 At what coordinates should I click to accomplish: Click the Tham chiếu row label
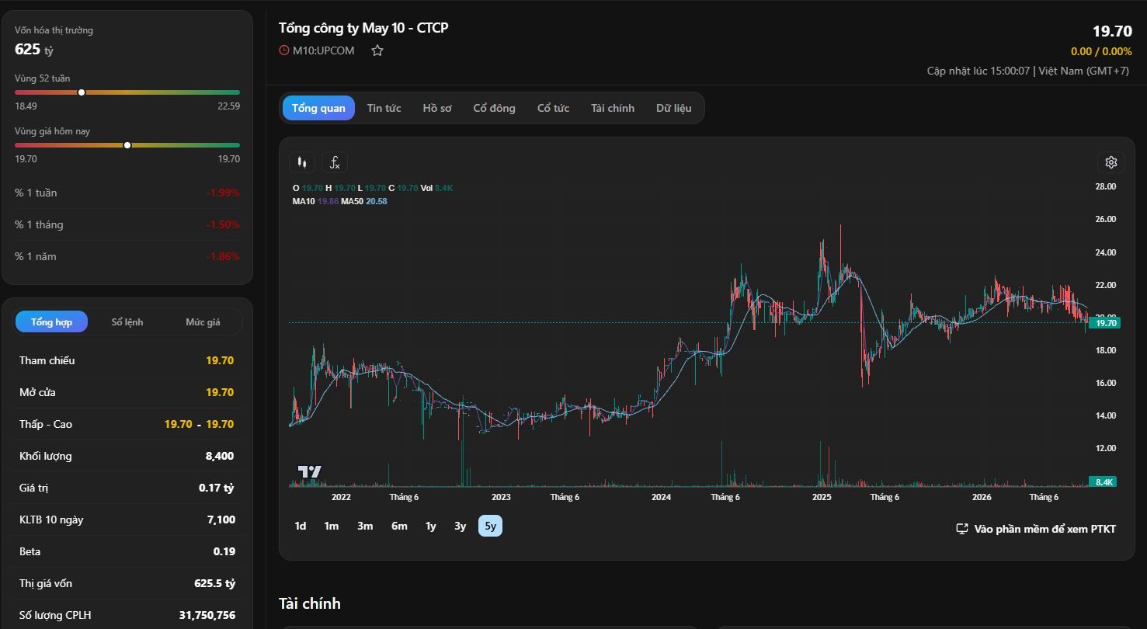pyautogui.click(x=47, y=360)
